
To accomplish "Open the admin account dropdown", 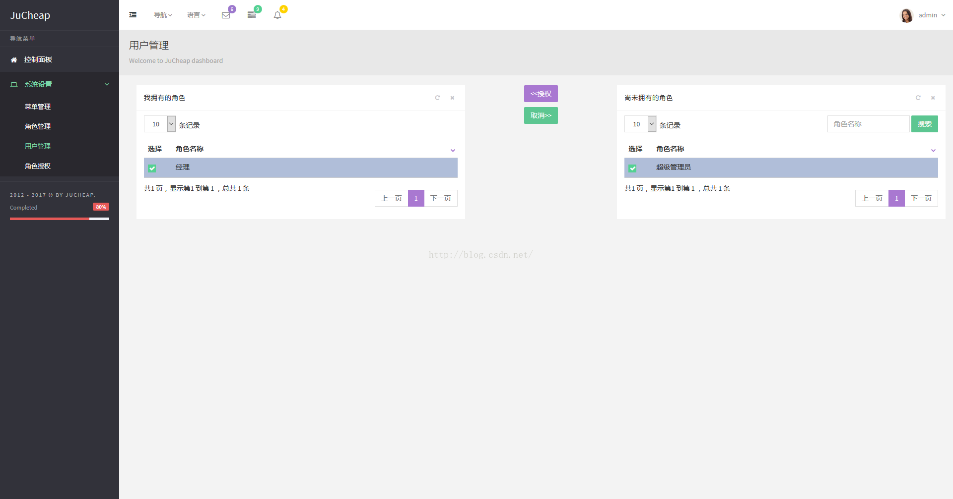I will [932, 15].
